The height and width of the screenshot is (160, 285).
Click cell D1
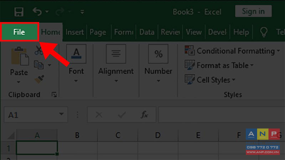click(158, 148)
